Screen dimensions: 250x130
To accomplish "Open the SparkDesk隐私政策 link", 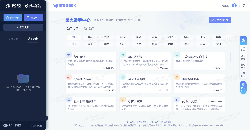I will coord(161,122).
